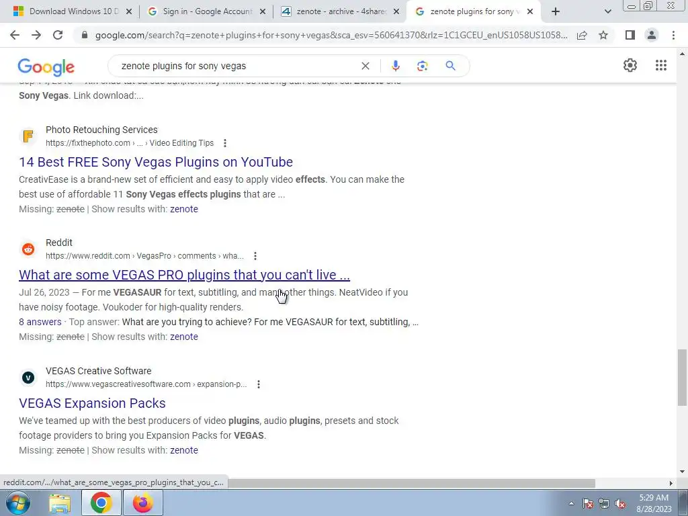
Task: Clear the search query with X
Action: pos(365,66)
